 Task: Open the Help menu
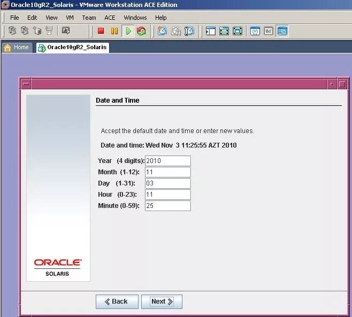tap(160, 18)
